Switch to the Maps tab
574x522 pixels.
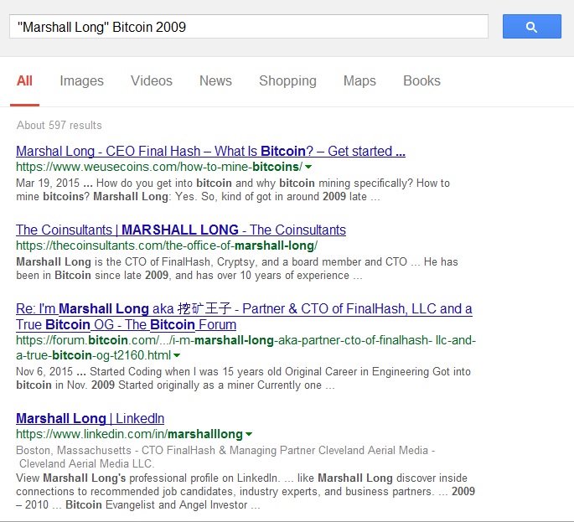click(359, 80)
